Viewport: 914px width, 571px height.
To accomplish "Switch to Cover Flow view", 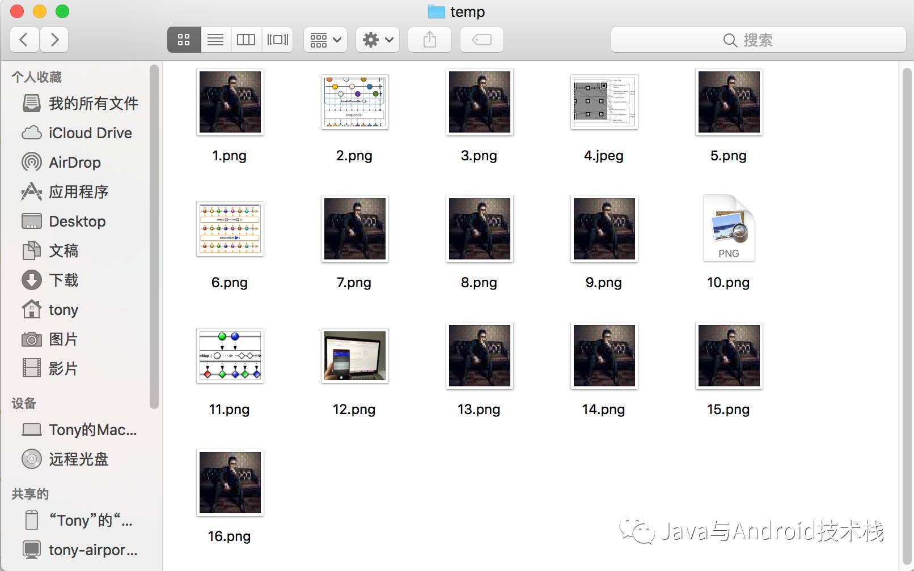I will click(x=277, y=40).
